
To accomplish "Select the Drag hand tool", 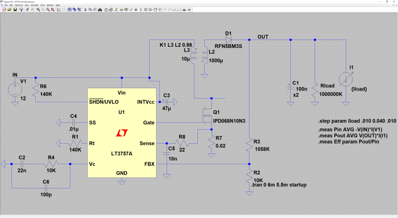I will tap(160, 10).
